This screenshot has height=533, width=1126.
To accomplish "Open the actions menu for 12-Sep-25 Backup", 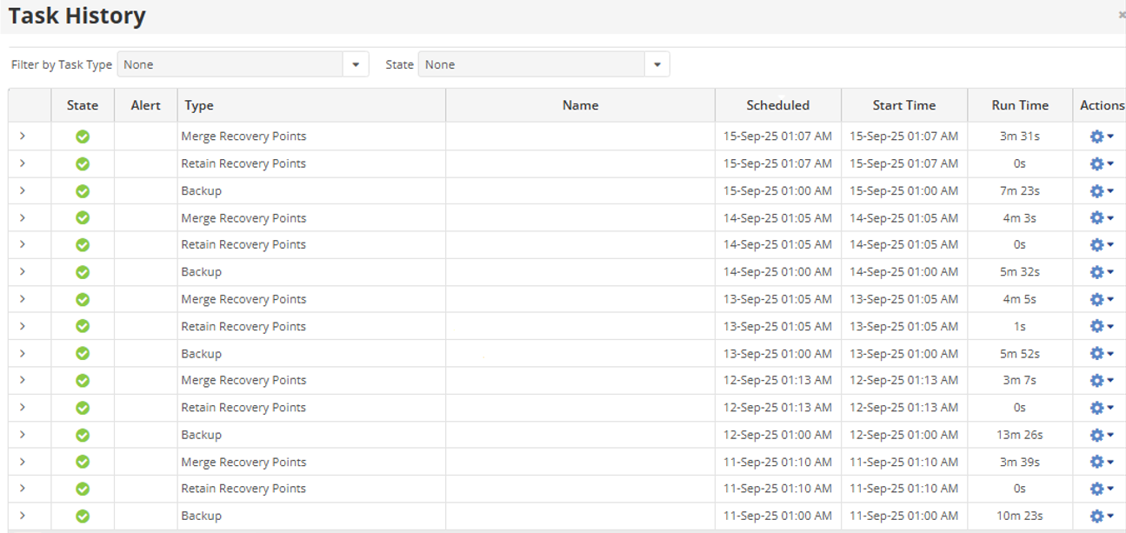I will pos(1102,435).
